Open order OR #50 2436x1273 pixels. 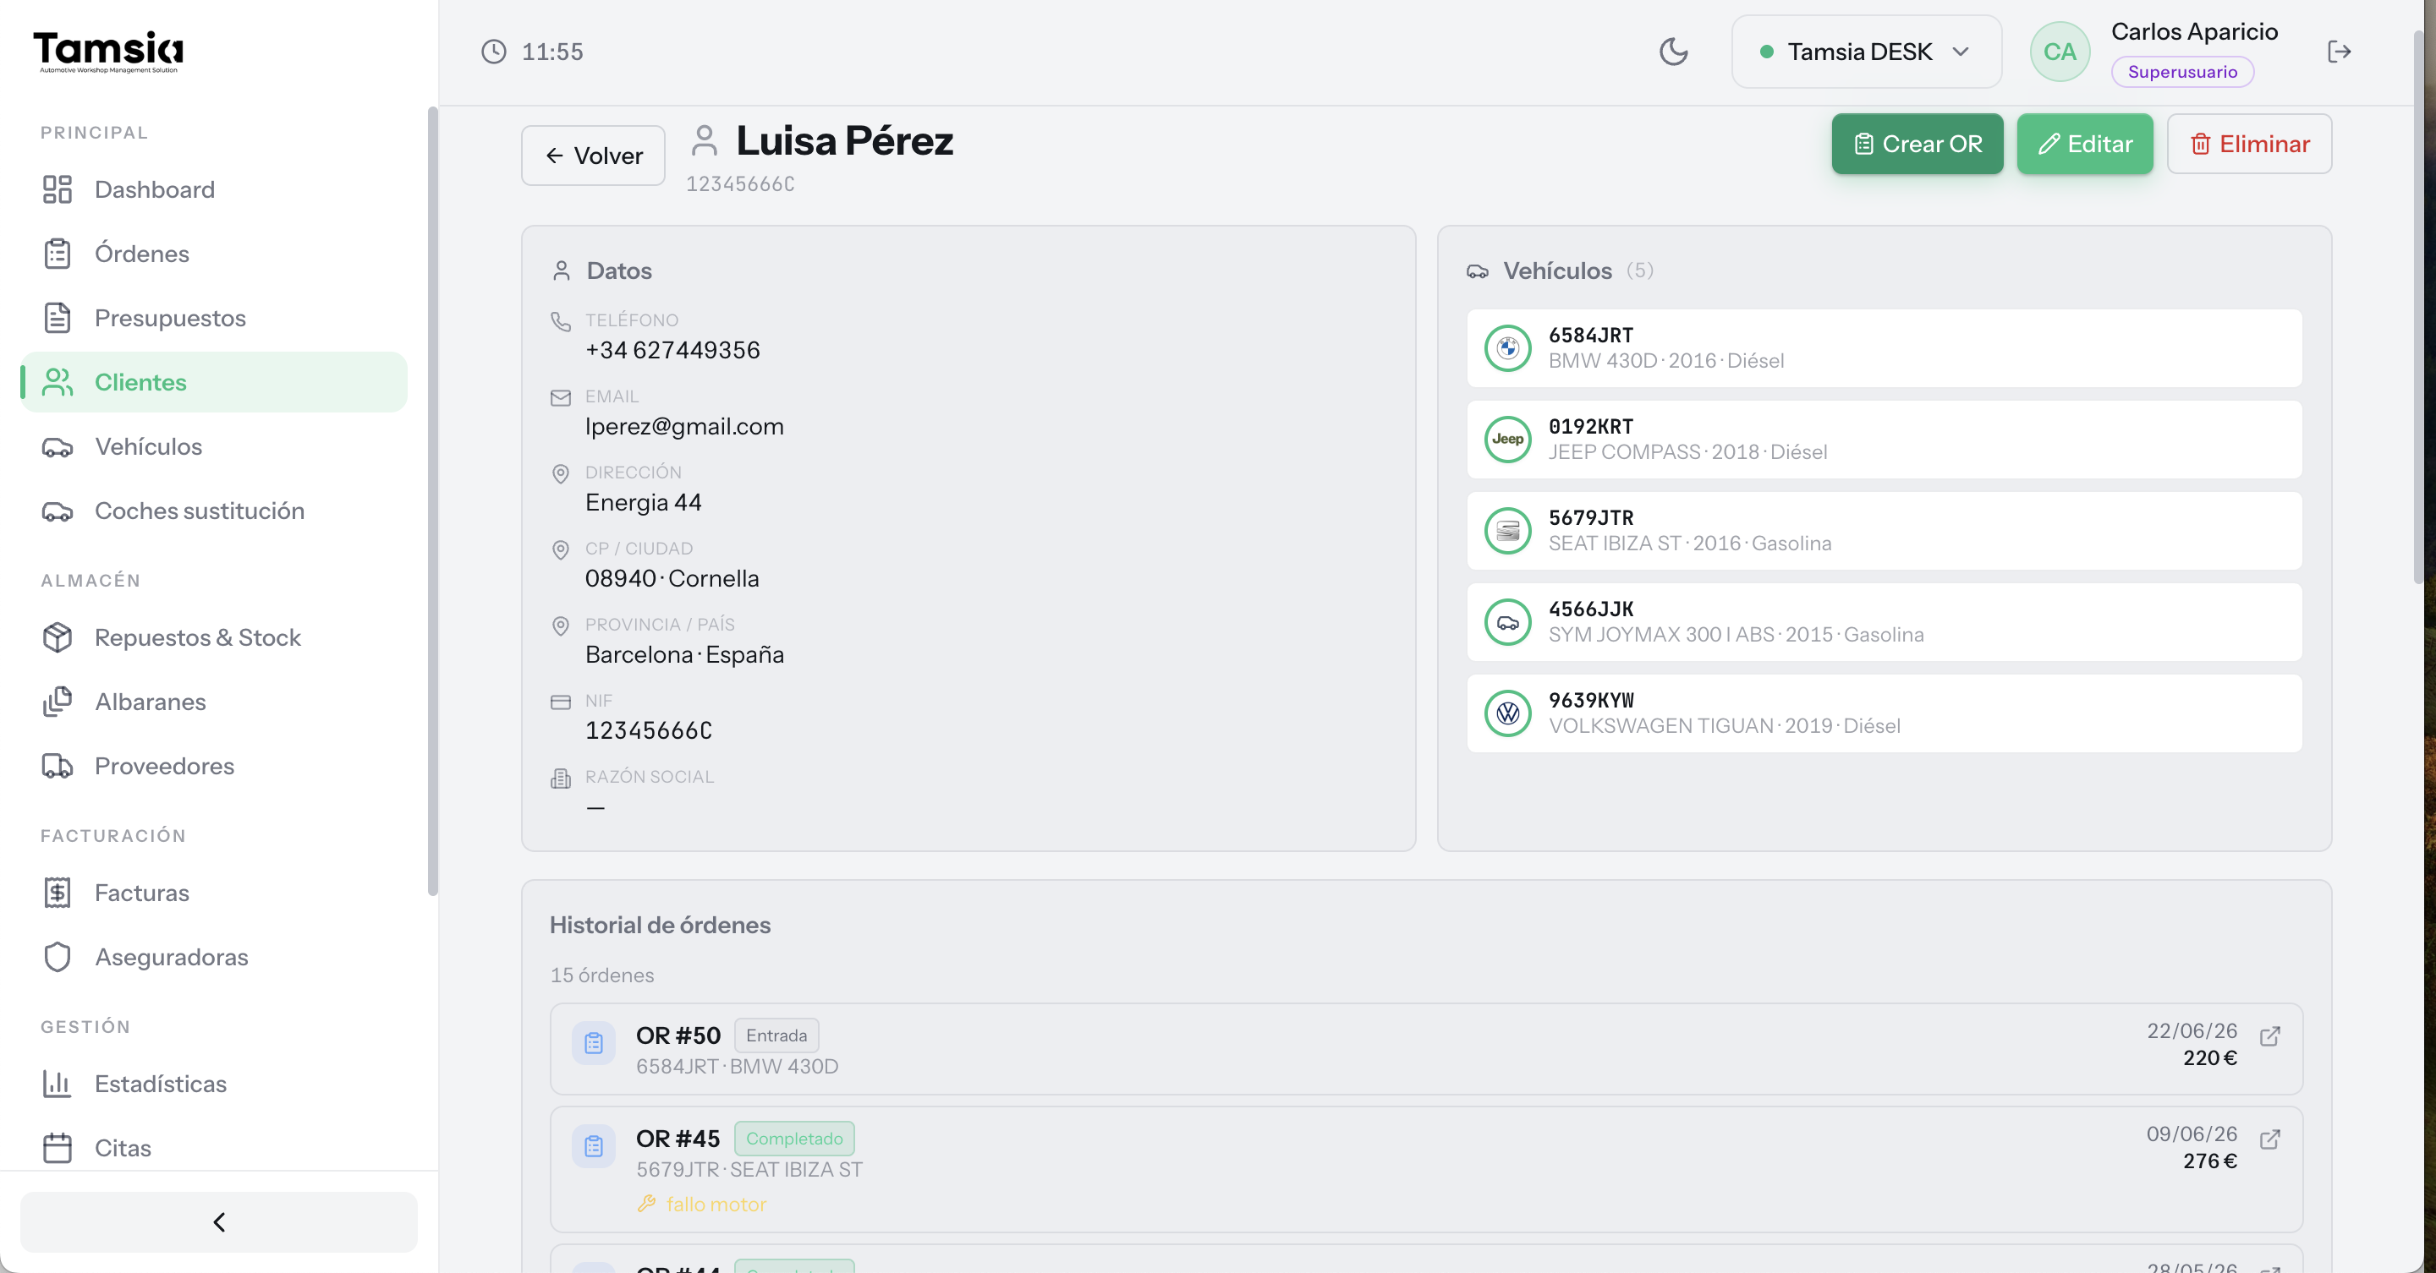(x=1426, y=1049)
